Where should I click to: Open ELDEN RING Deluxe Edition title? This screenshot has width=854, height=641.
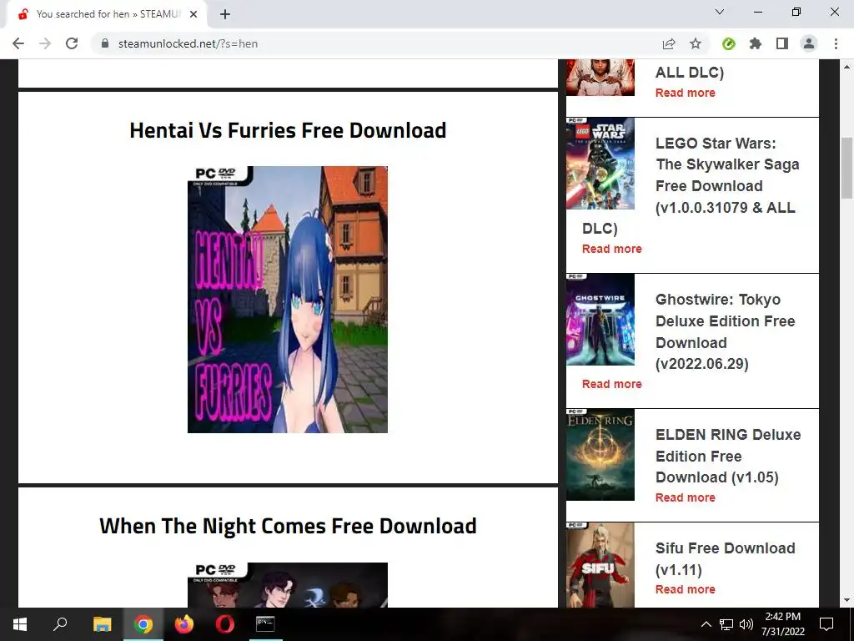click(x=728, y=456)
